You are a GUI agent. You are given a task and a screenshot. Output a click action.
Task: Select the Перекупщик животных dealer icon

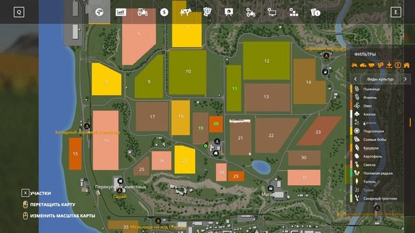(121, 181)
